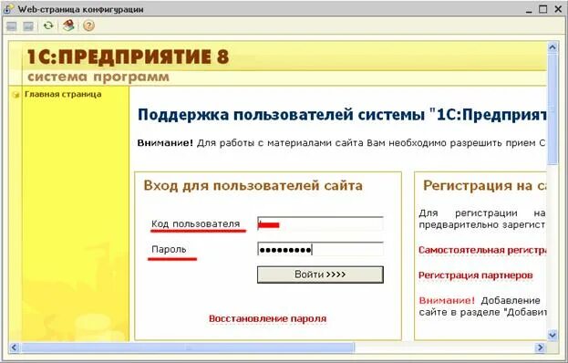The height and width of the screenshot is (363, 568).
Task: Open the Восстановление пароля link
Action: point(268,319)
